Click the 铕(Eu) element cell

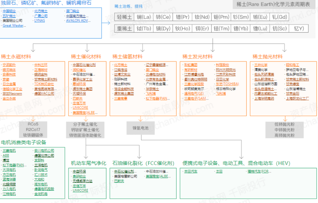point(260,17)
